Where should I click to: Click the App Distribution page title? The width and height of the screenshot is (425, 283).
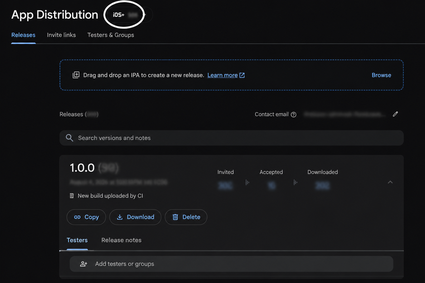(55, 15)
